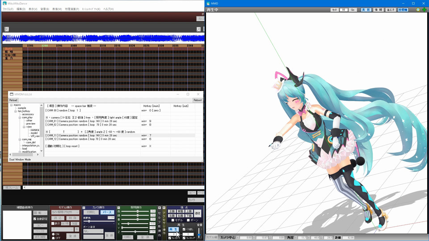This screenshot has width=429, height=241.
Task: Open the ヘルプ(H) menu
Action: pyautogui.click(x=108, y=9)
